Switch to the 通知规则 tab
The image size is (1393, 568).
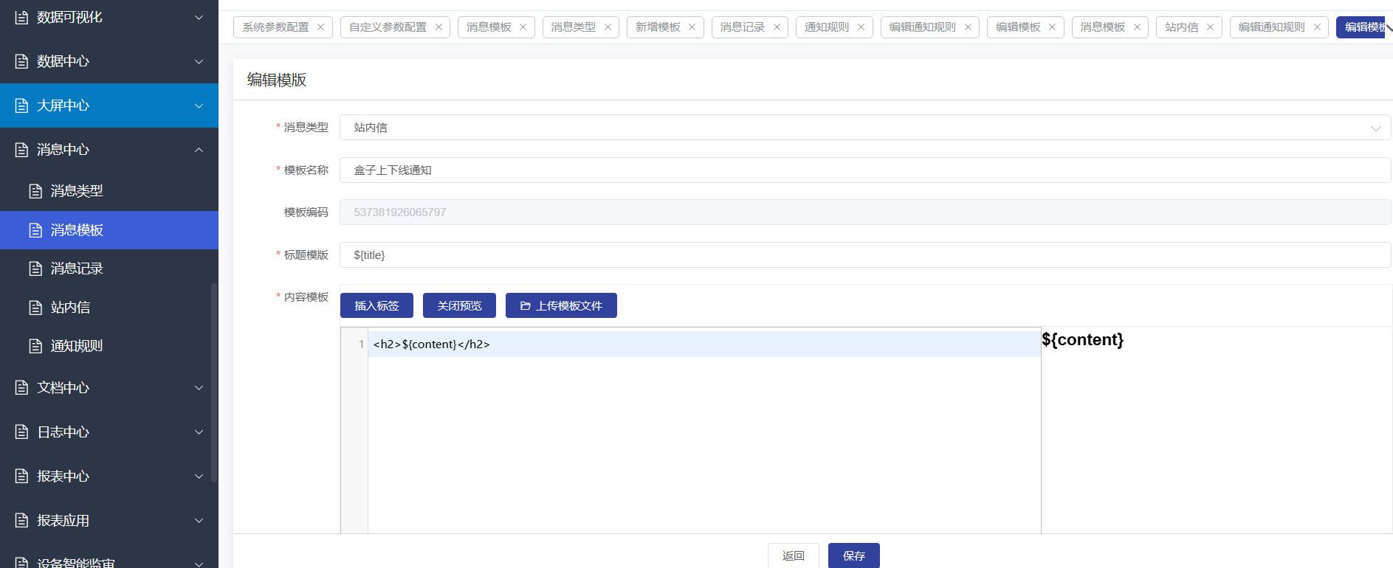826,27
